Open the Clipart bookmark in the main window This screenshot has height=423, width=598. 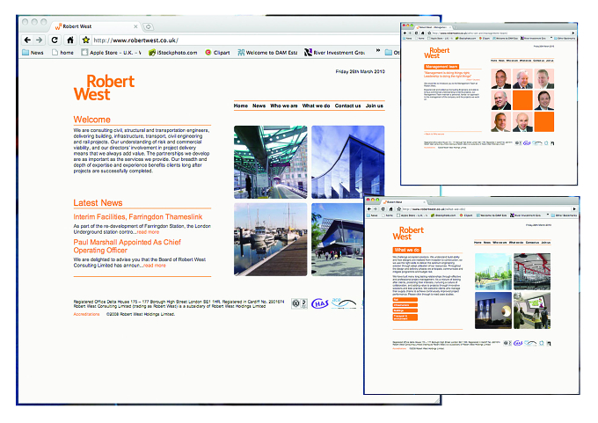[217, 53]
